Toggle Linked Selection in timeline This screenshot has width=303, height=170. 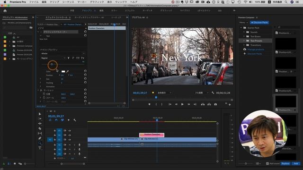[x=62, y=120]
